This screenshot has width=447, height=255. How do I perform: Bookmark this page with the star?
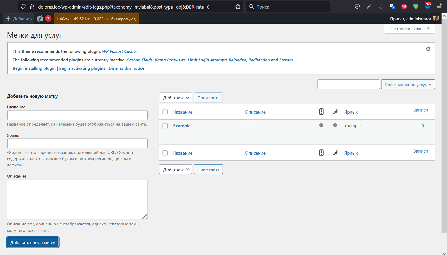(x=238, y=7)
